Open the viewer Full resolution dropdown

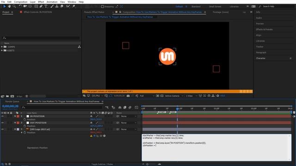pos(147,96)
